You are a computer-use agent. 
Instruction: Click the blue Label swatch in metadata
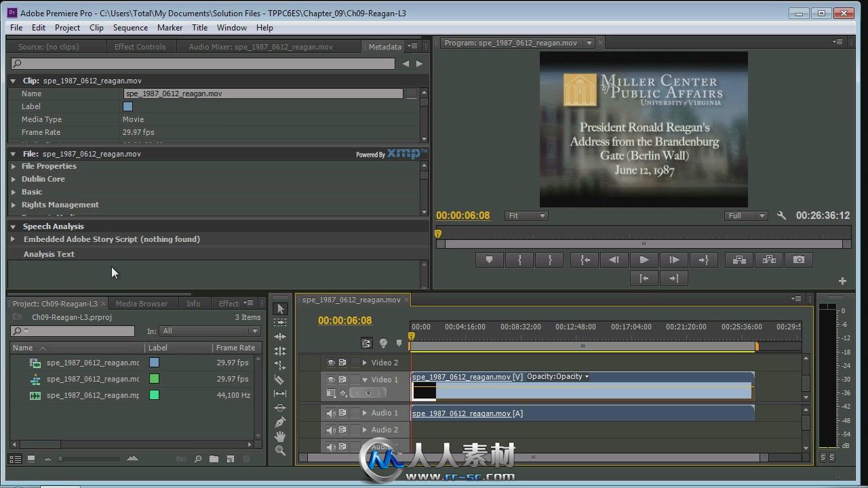127,106
